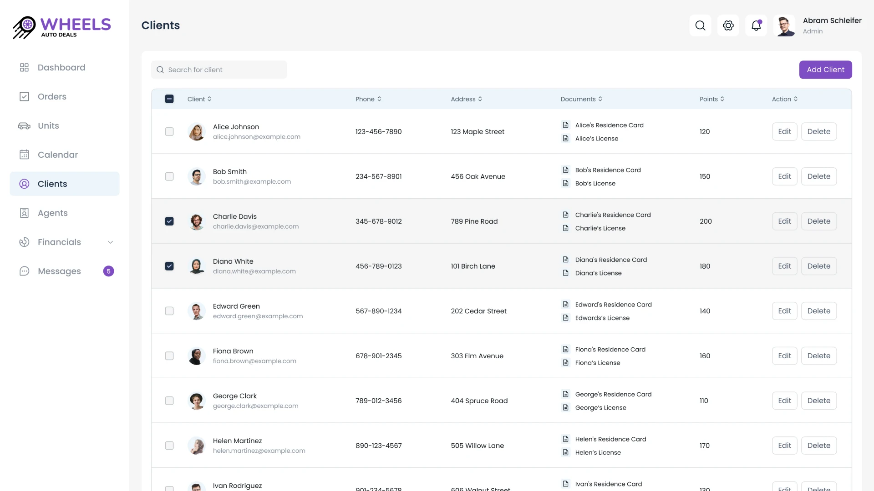Open Messages with unread badge
Image resolution: width=874 pixels, height=491 pixels.
pyautogui.click(x=59, y=271)
